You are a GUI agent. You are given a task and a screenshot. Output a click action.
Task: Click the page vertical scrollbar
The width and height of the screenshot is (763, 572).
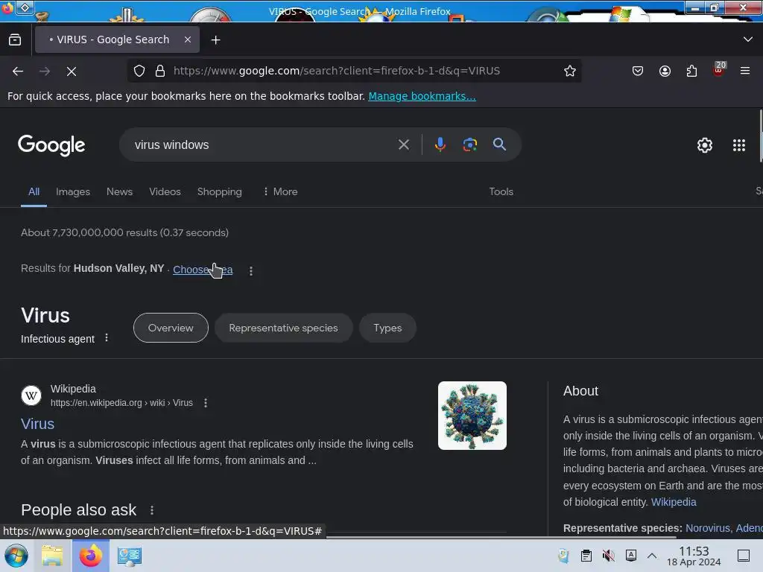click(761, 136)
